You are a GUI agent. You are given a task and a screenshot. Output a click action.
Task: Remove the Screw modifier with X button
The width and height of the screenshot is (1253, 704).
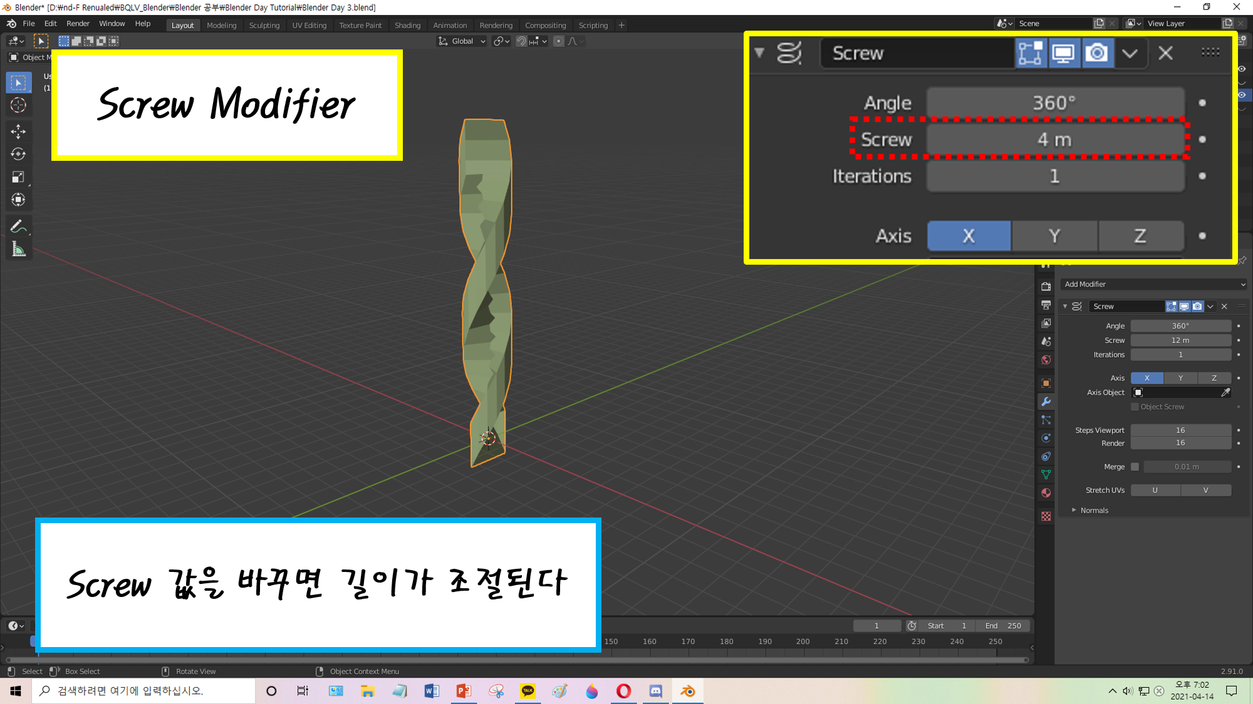pyautogui.click(x=1224, y=307)
